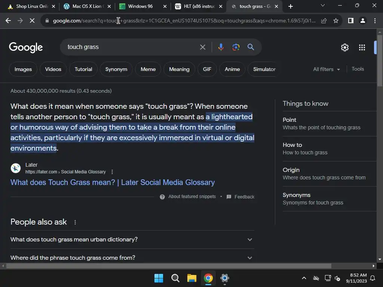Click the forward navigation arrow
Viewport: 383px width, 287px height.
tap(20, 21)
